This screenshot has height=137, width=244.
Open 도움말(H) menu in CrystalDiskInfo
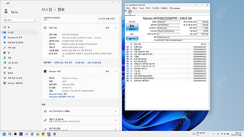pyautogui.click(x=164, y=8)
